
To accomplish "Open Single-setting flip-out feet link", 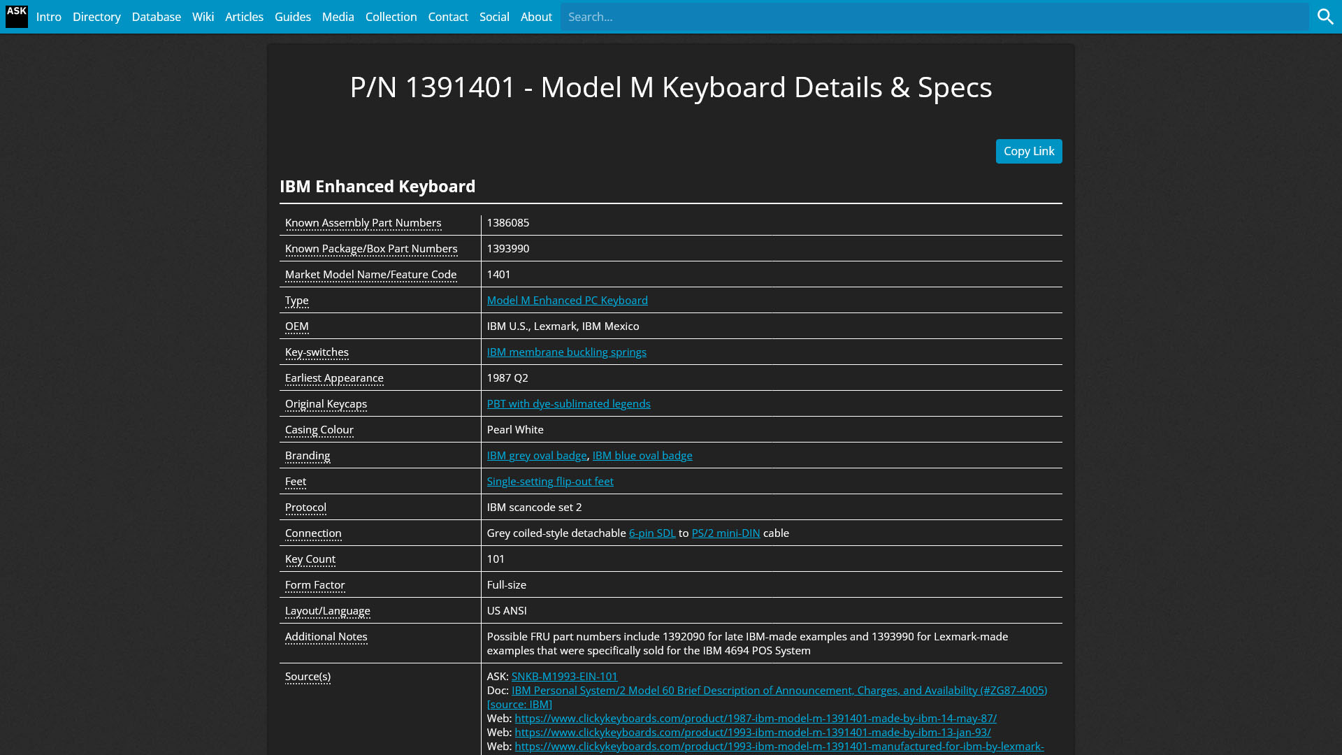I will 550,481.
